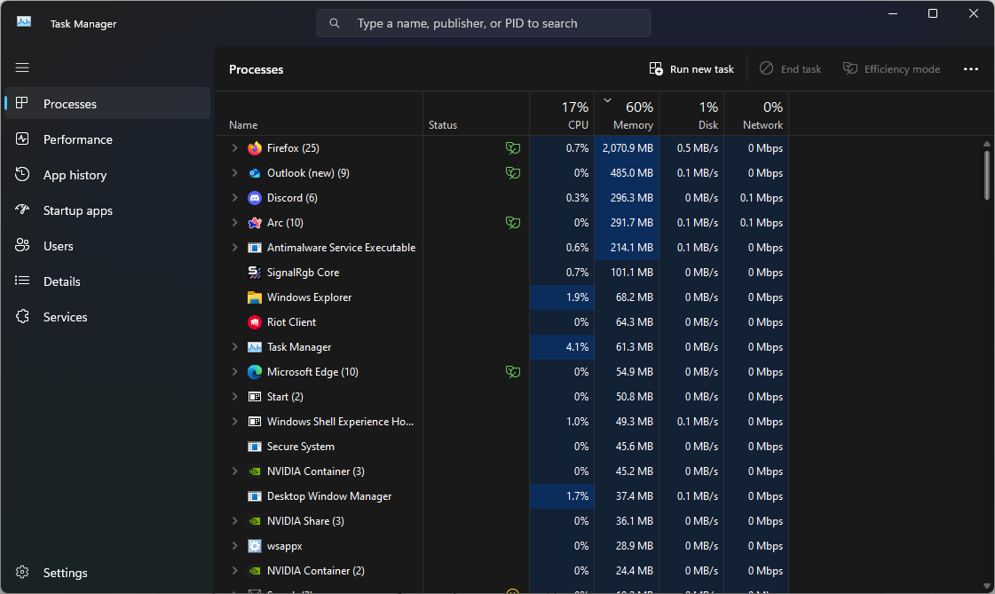This screenshot has height=594, width=995.
Task: Click Windows Explorer CPU value 1.9%
Action: (577, 297)
